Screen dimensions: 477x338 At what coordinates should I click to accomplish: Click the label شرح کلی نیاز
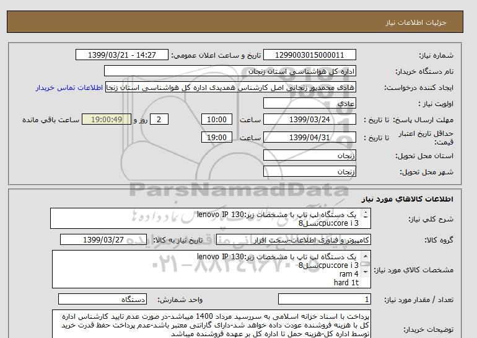click(x=431, y=219)
